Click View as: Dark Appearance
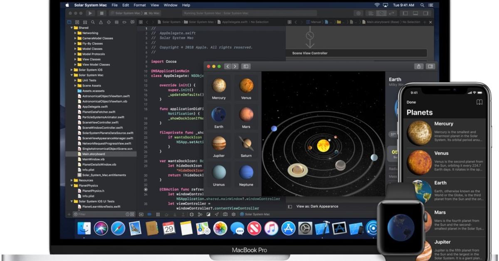The width and height of the screenshot is (499, 261). click(x=317, y=207)
